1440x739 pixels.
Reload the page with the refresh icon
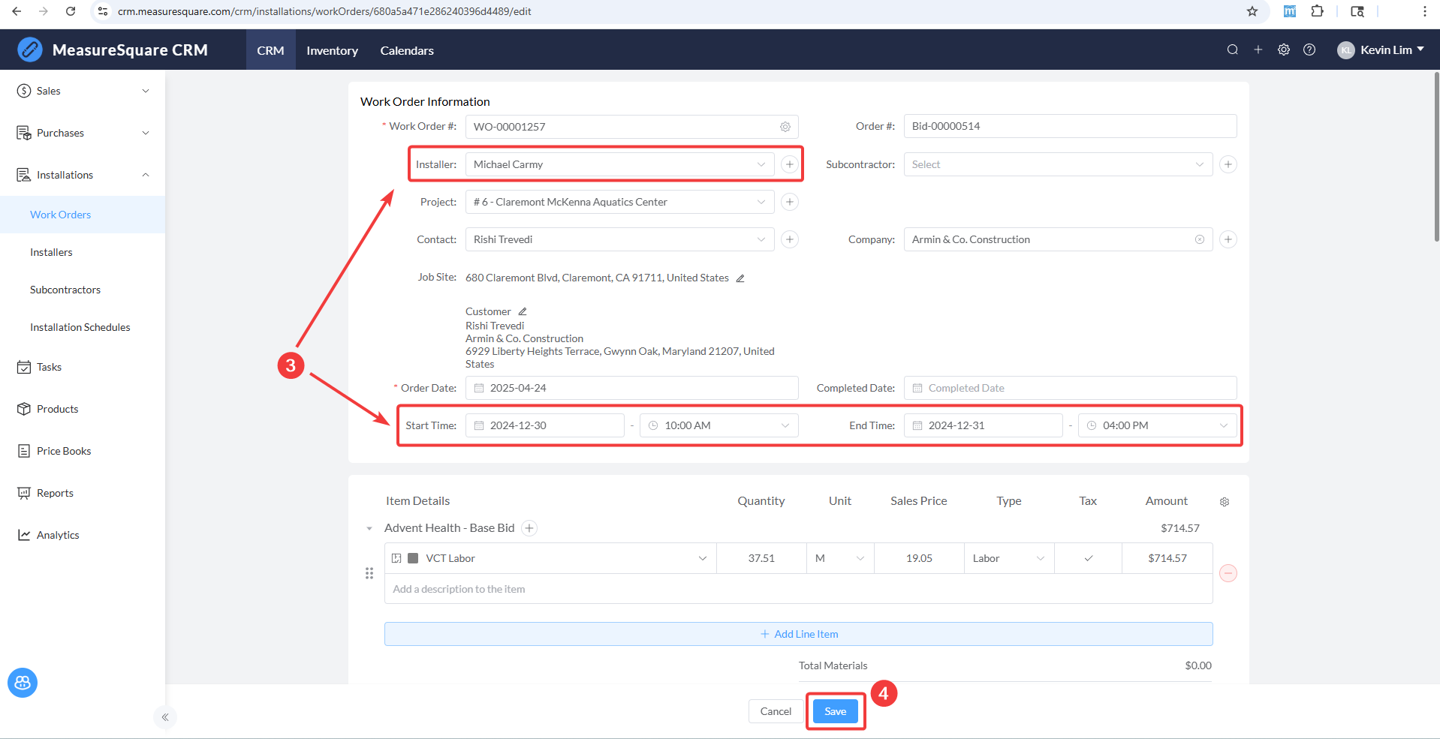[x=71, y=11]
